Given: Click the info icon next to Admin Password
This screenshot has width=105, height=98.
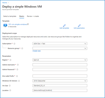Looking at the screenshot, I should tap(17, 69).
